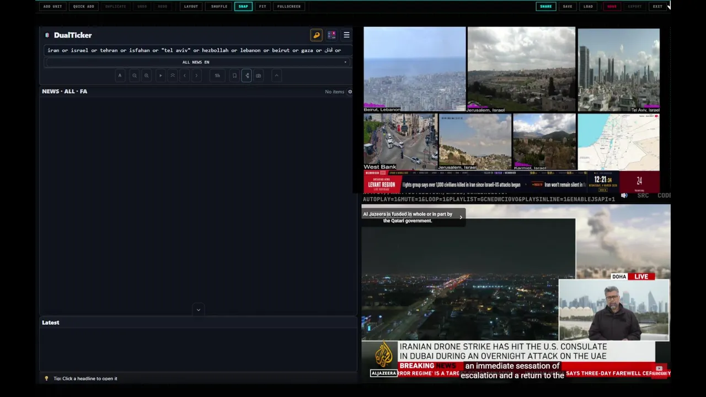Click the red NUKE button
This screenshot has height=397, width=706.
(612, 7)
